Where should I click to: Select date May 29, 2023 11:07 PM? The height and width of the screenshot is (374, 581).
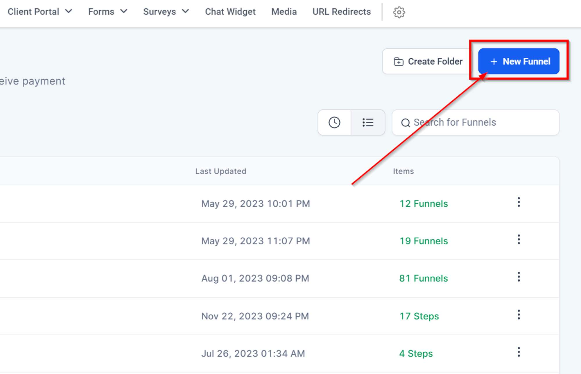[256, 241]
